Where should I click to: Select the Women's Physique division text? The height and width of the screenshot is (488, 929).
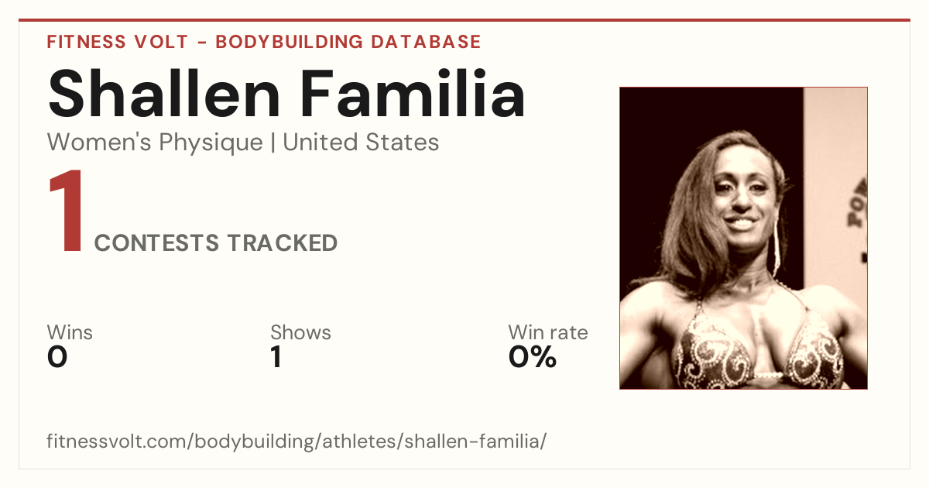pos(155,143)
